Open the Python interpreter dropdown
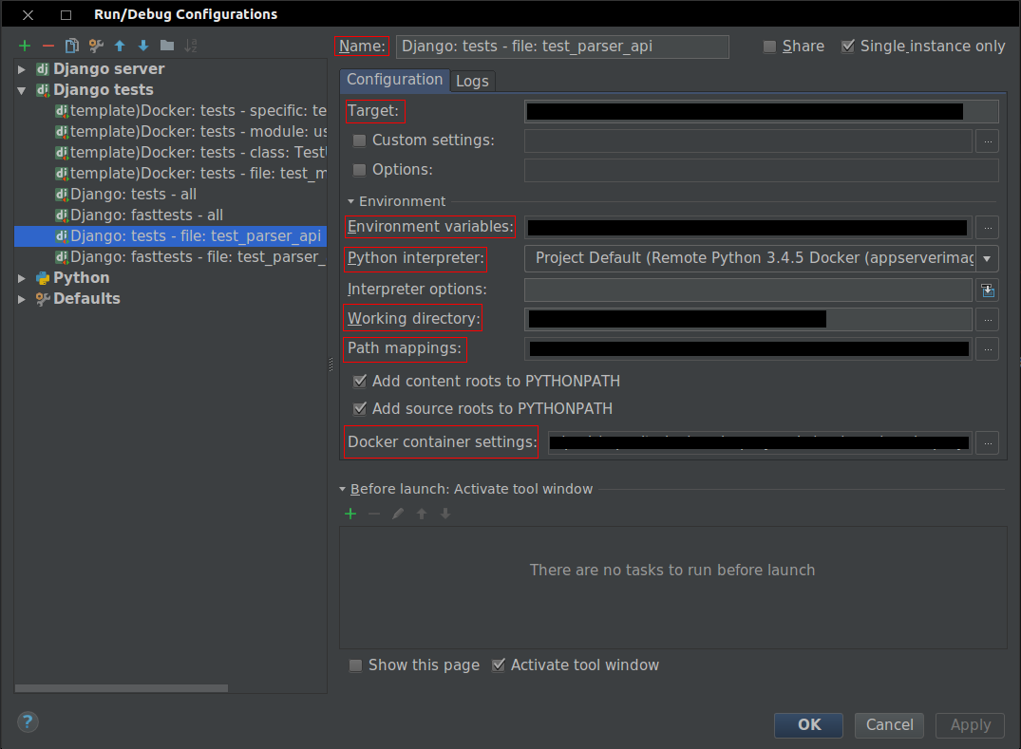 point(987,259)
